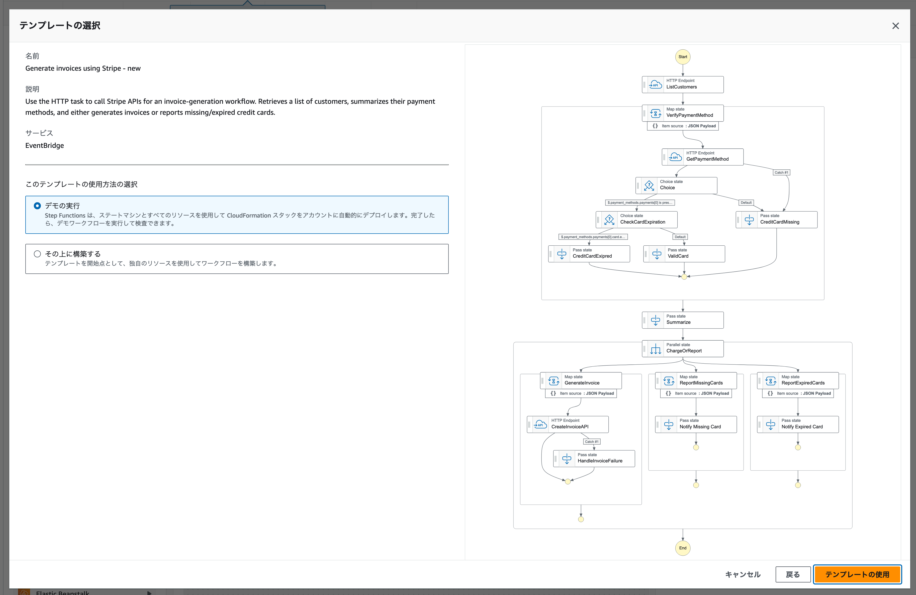Image resolution: width=916 pixels, height=595 pixels.
Task: Select the デモの実行 radio option
Action: pyautogui.click(x=37, y=206)
